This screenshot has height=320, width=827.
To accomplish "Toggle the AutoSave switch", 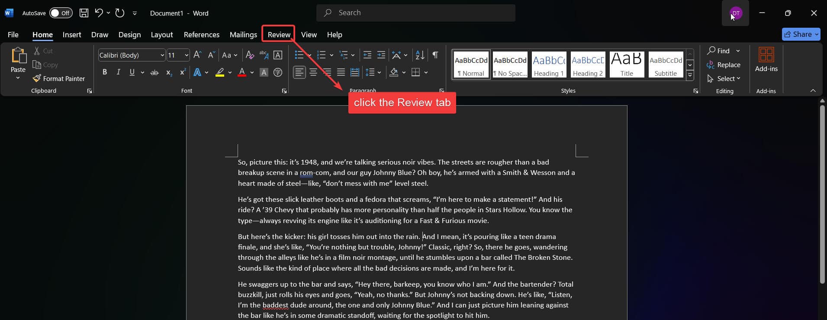I will coord(61,13).
